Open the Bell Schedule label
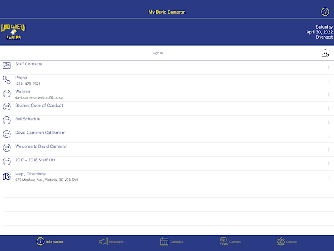The width and height of the screenshot is (334, 251). coord(28,119)
